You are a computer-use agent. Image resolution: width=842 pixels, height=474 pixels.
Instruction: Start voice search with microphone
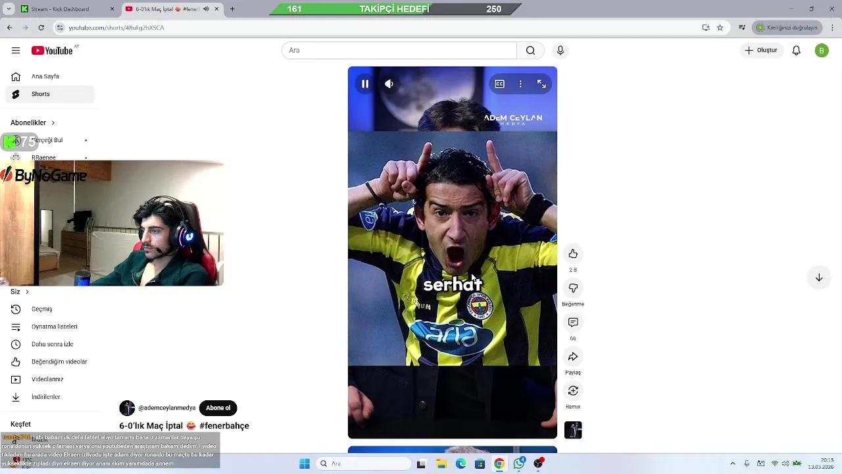click(x=560, y=51)
